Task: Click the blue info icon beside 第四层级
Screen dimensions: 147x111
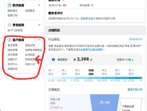Action: (x=53, y=59)
